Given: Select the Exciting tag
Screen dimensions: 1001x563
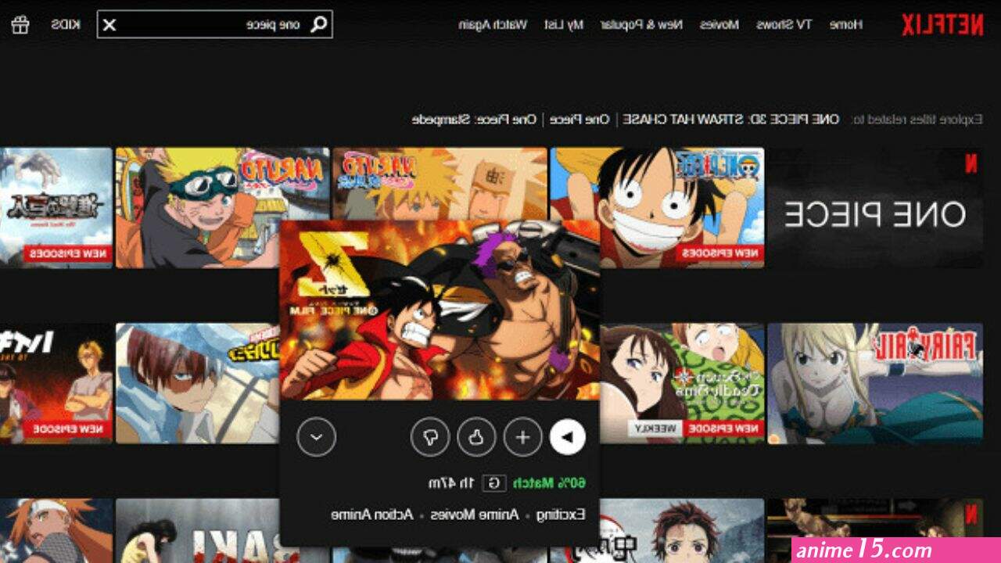Looking at the screenshot, I should [560, 515].
